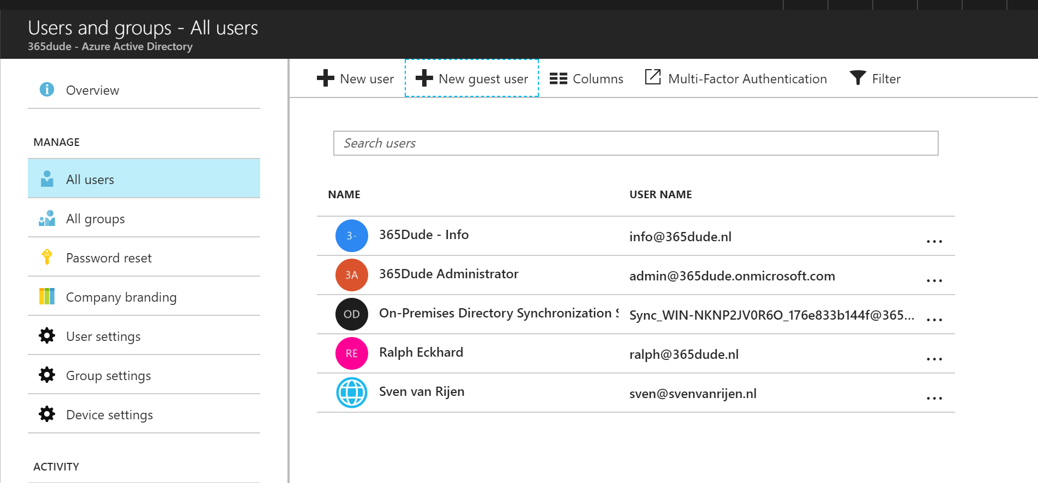Click the Multi-Factor Authentication external link icon
The image size is (1038, 483).
click(x=653, y=77)
